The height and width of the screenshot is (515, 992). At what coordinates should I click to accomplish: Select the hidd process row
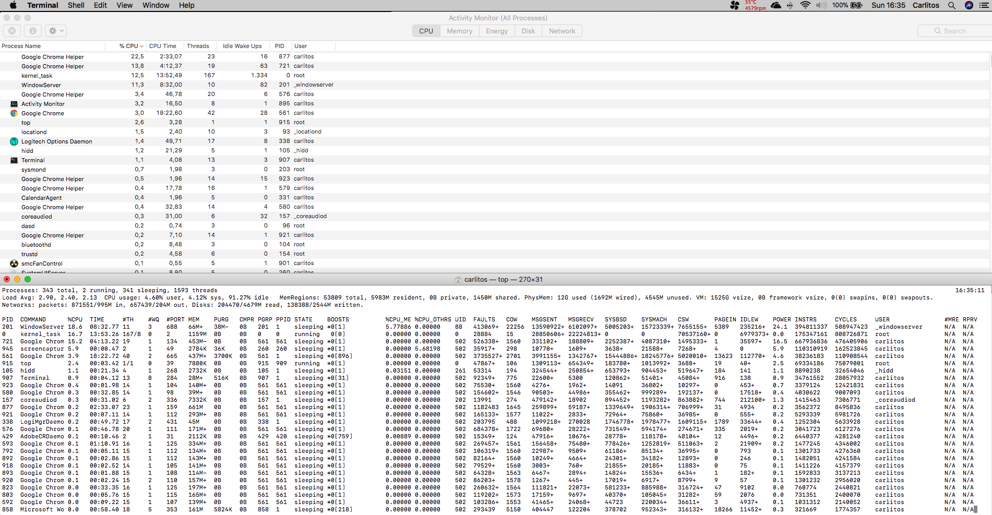495,151
